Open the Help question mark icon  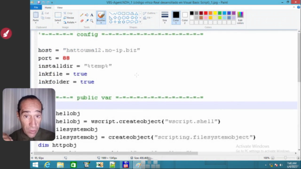click(x=299, y=8)
